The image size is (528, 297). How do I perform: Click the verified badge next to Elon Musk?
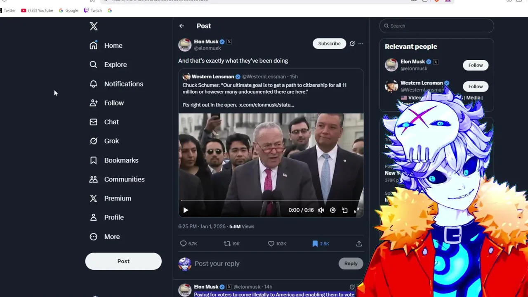[222, 42]
